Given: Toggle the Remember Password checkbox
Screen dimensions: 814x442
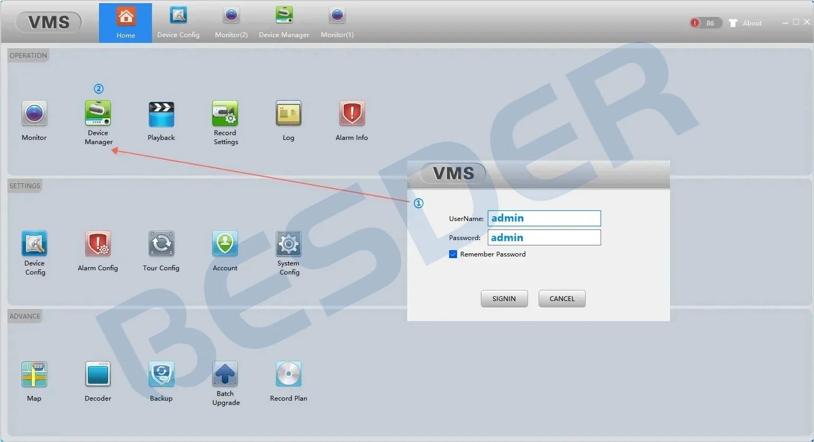Looking at the screenshot, I should click(453, 254).
